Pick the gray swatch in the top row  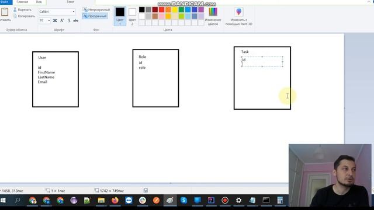point(148,10)
